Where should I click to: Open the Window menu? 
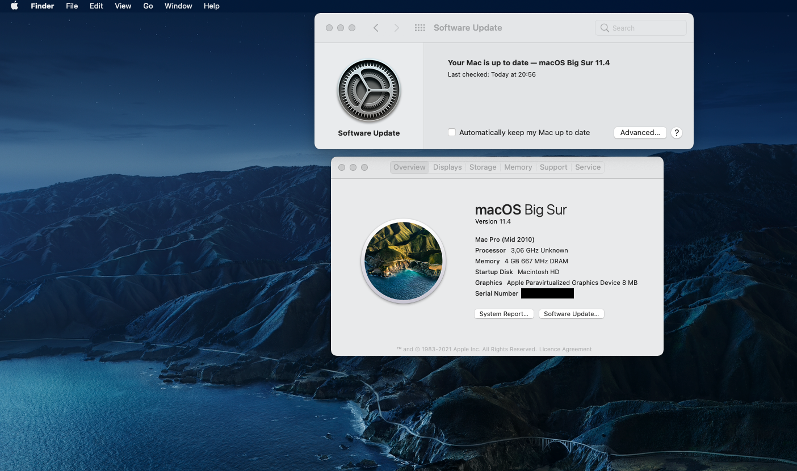click(178, 6)
